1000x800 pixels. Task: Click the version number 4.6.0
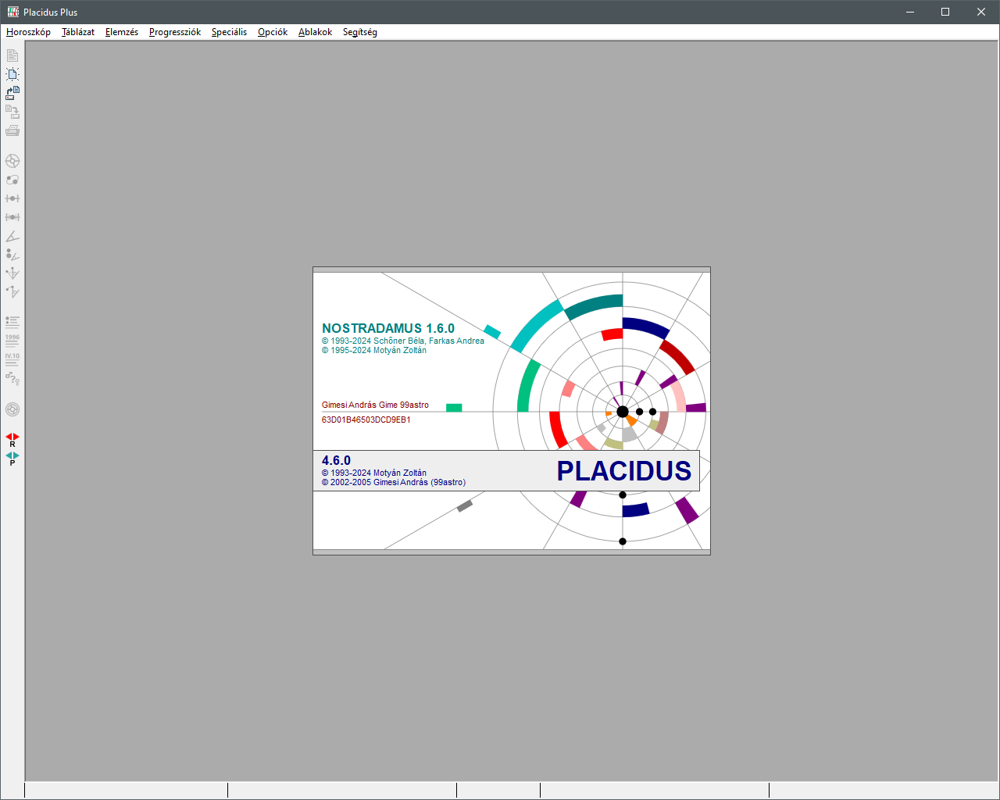[336, 461]
